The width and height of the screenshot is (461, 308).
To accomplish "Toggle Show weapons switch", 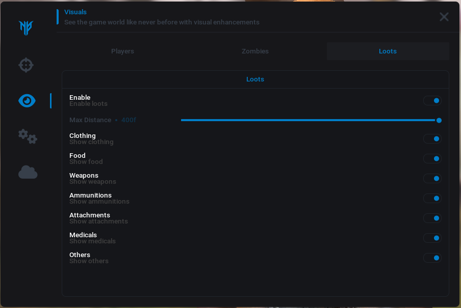I will pyautogui.click(x=432, y=179).
